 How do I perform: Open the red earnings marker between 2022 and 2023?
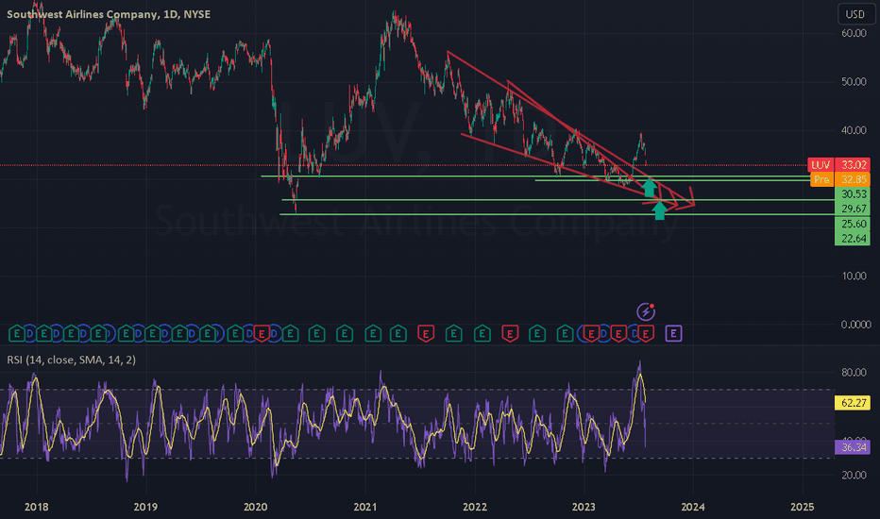(510, 334)
